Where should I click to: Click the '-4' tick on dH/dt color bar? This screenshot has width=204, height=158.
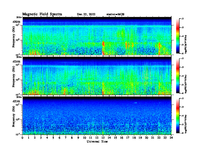click(182, 36)
